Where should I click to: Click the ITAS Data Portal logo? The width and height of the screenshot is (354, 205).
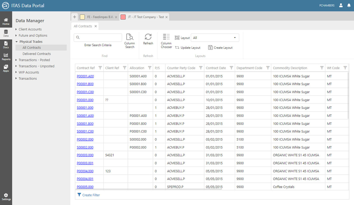click(x=6, y=6)
